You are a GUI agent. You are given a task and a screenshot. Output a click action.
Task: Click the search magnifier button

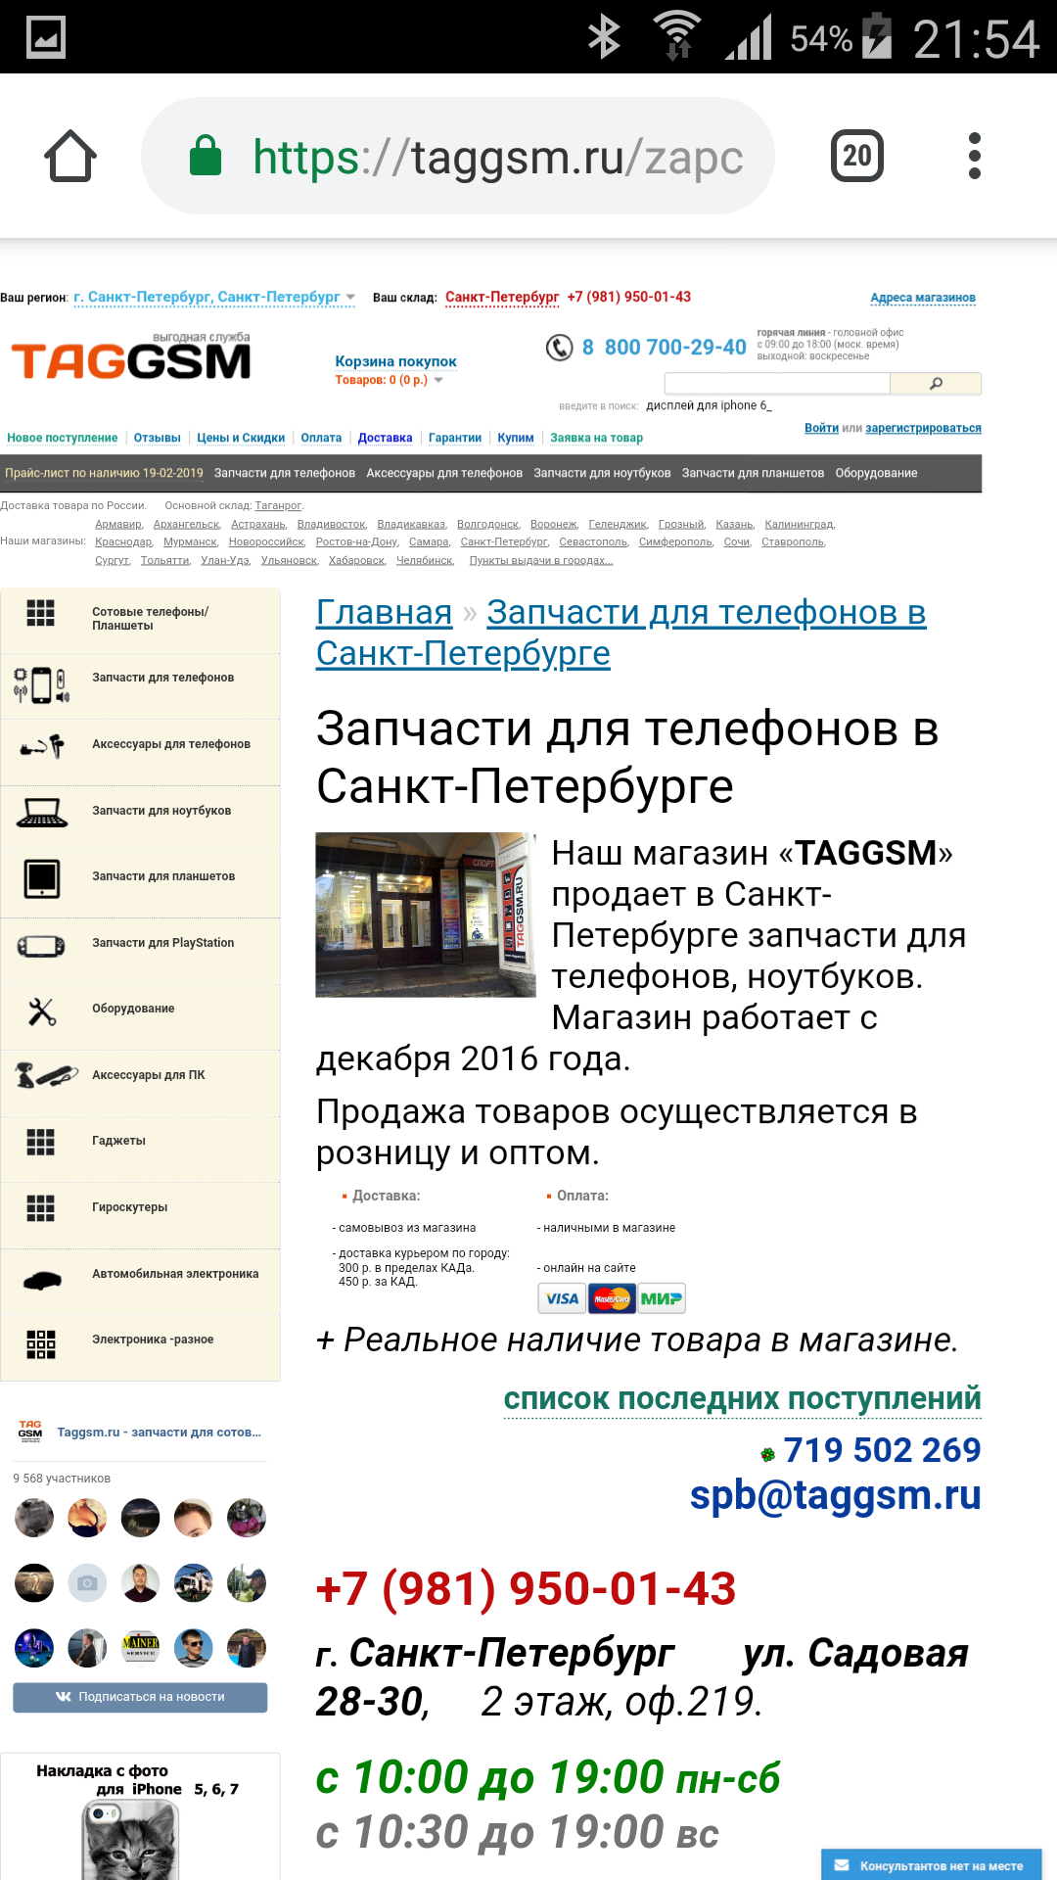936,383
